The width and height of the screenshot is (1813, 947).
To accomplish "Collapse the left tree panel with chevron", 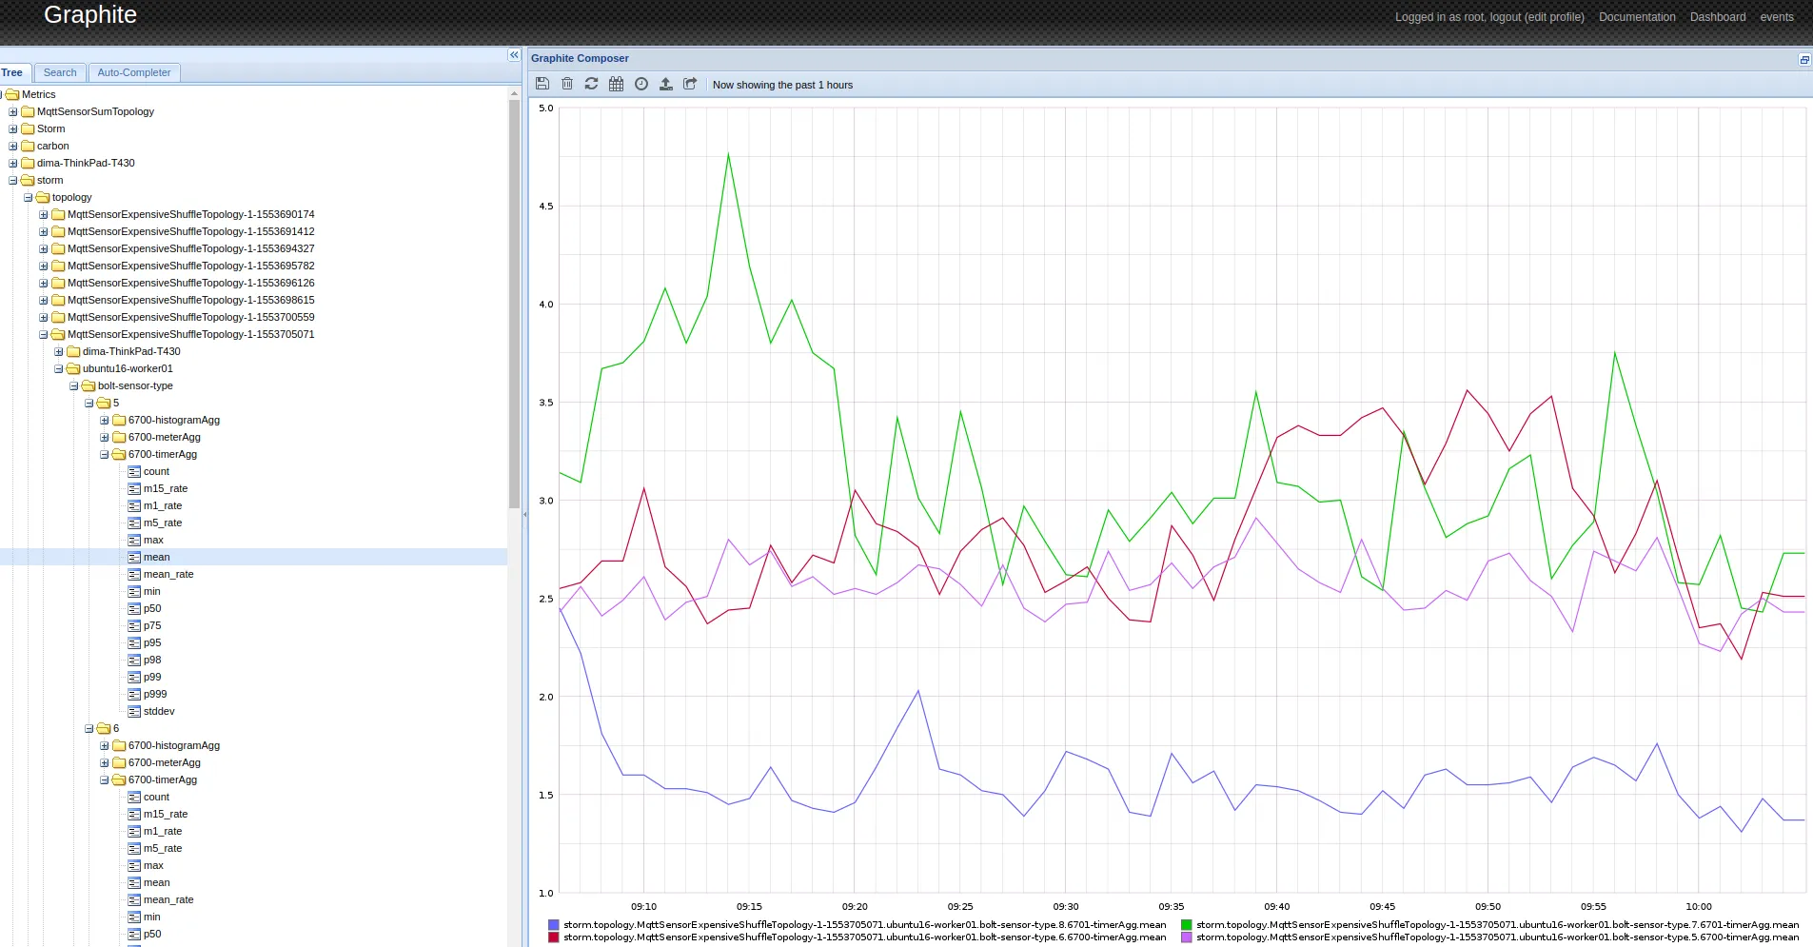I will [x=514, y=55].
